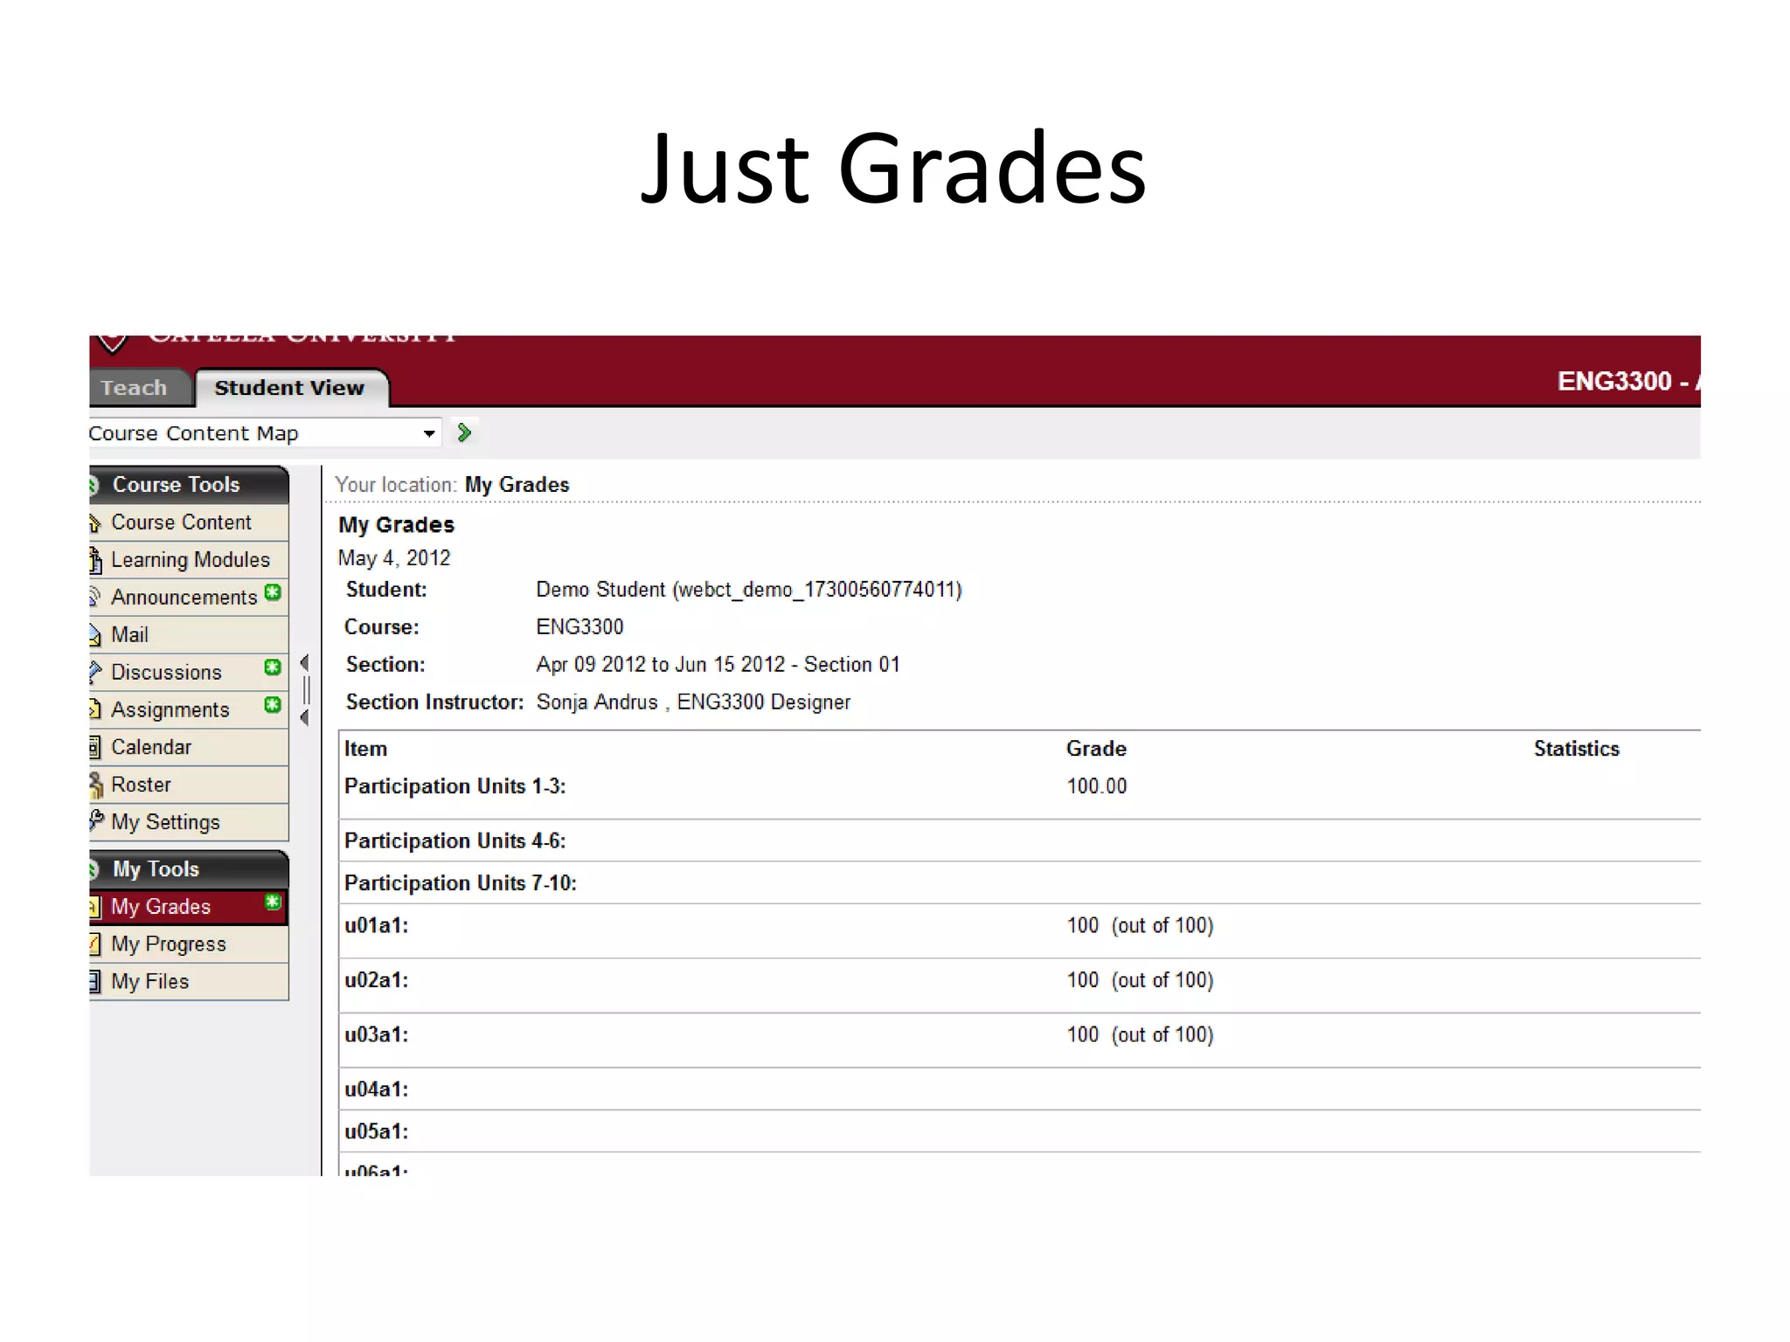This screenshot has height=1342, width=1790.
Task: Click the Announcements icon in the sidebar
Action: click(x=94, y=597)
